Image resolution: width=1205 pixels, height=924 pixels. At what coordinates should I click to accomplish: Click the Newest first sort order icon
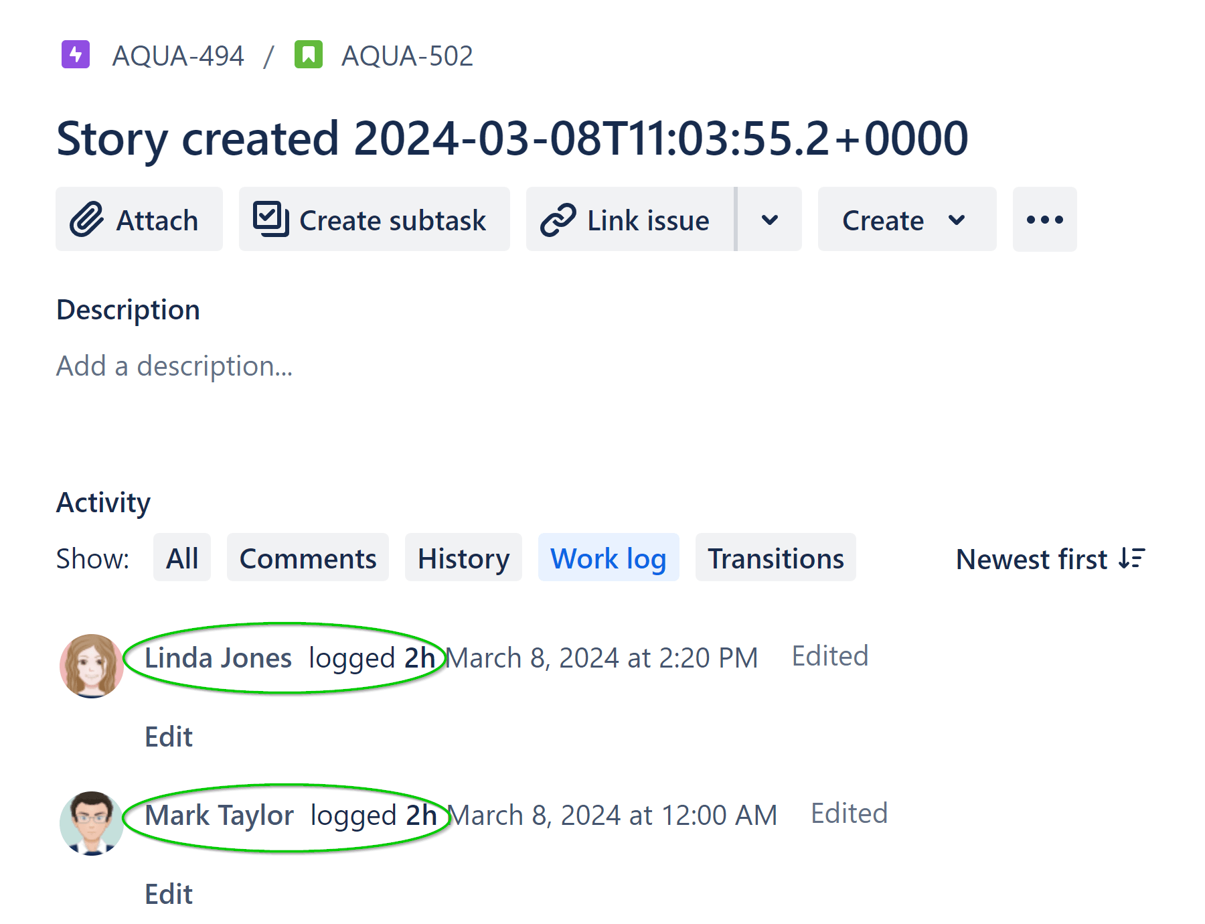(1131, 558)
